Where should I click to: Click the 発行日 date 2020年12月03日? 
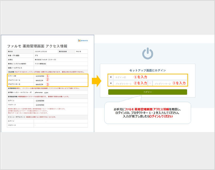click(41, 51)
